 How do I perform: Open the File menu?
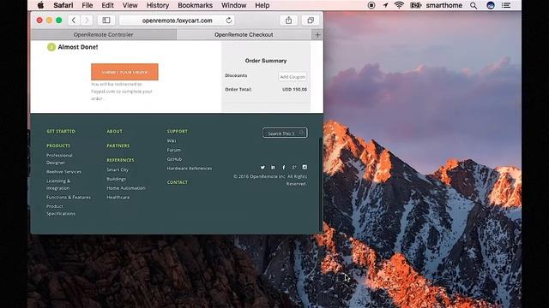coord(87,5)
